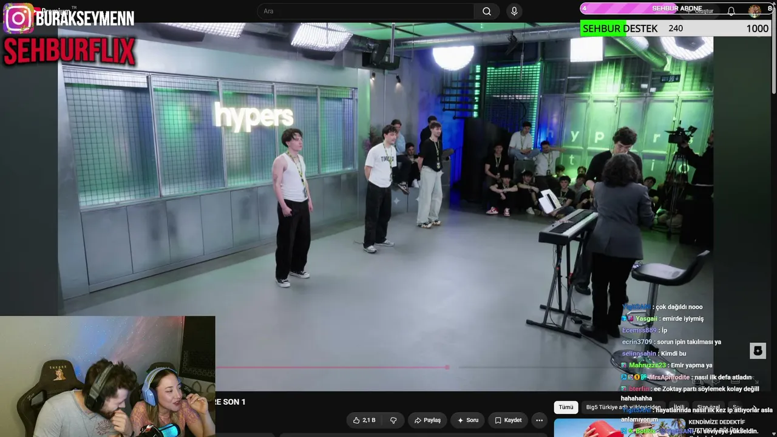This screenshot has width=777, height=437.
Task: Start voice search with the microphone icon
Action: (514, 11)
